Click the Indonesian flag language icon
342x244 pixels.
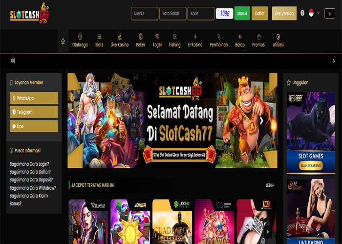pyautogui.click(x=311, y=13)
